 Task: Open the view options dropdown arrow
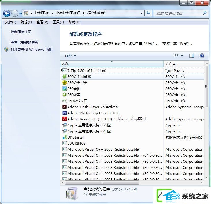(182, 56)
